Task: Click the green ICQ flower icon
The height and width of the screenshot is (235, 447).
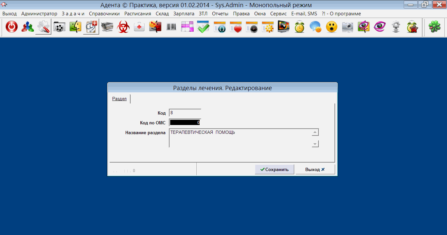Action: (x=435, y=27)
